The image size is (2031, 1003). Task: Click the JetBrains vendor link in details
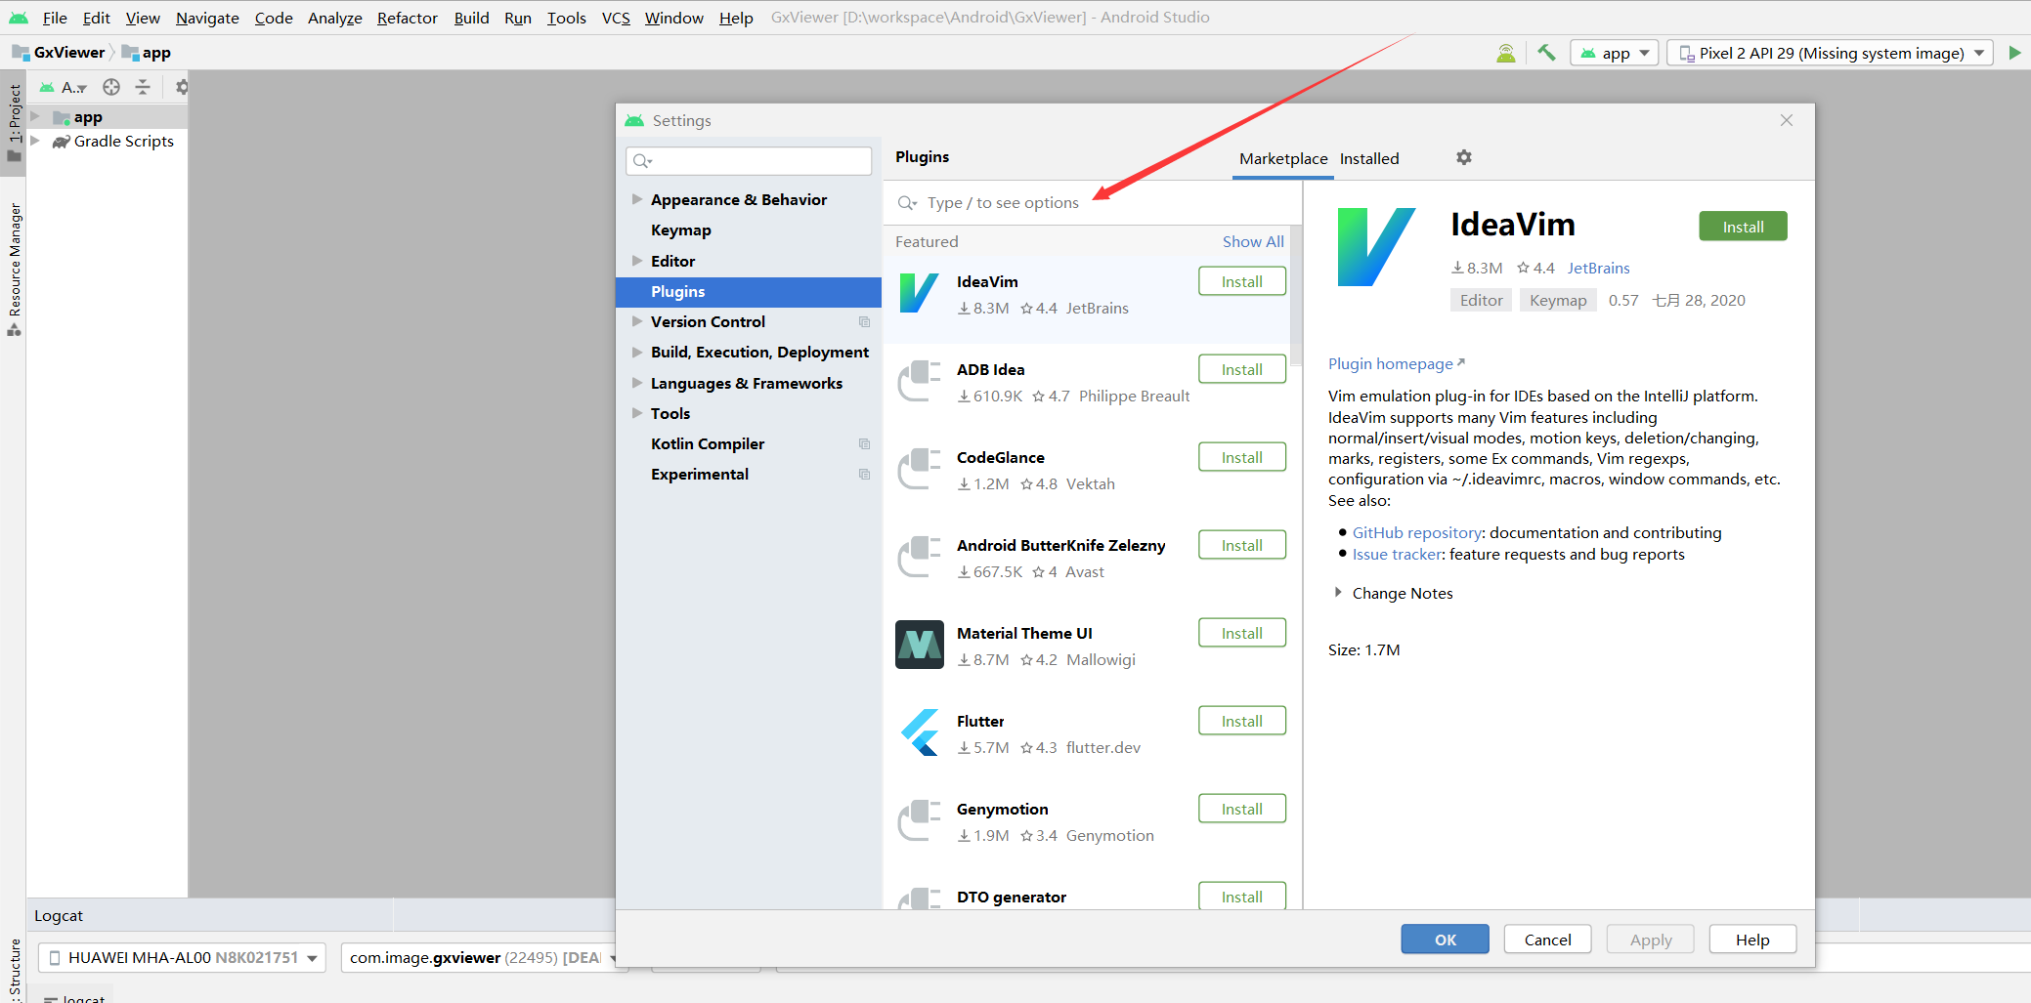click(1598, 268)
